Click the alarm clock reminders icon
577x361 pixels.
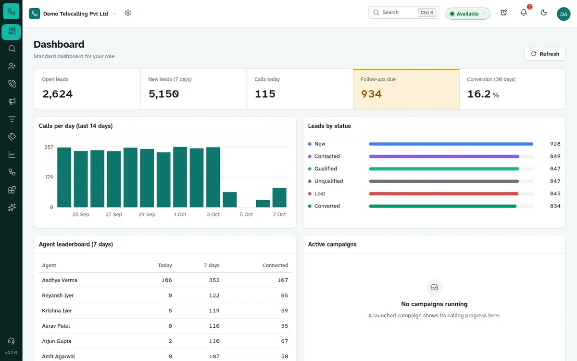503,13
